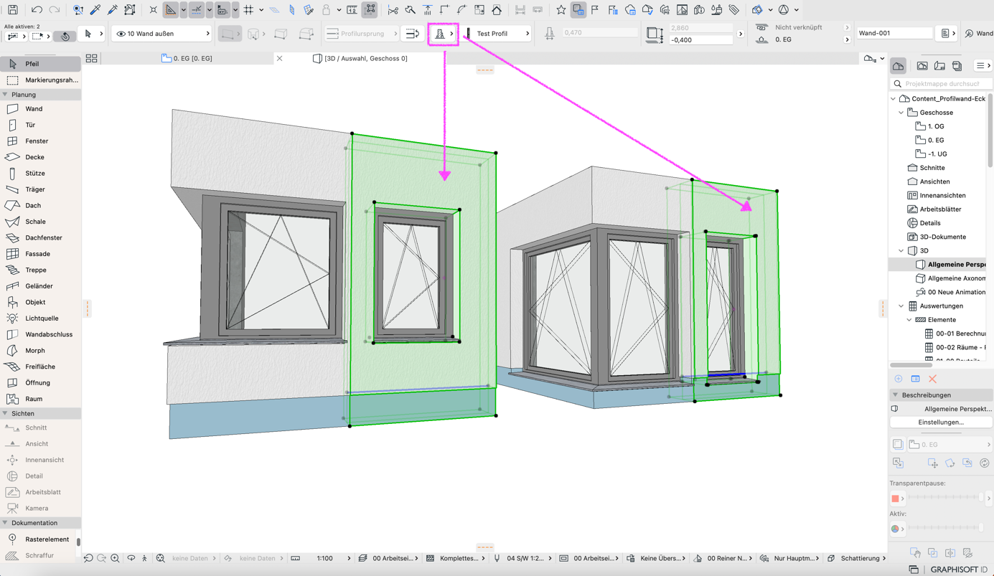Screen dimensions: 994x576
Task: Click the Profilursprung button
Action: pos(360,34)
